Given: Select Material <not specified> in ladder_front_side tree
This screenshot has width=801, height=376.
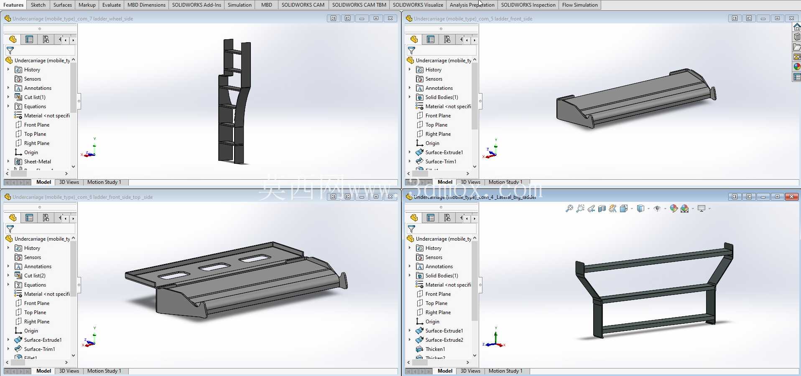Looking at the screenshot, I should pyautogui.click(x=448, y=107).
